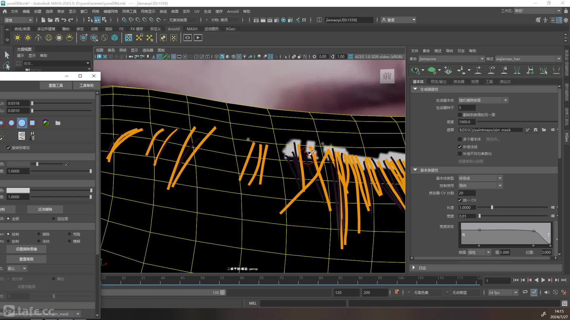Switch to 预览/输出 tab
This screenshot has width=570, height=320.
pos(438,81)
